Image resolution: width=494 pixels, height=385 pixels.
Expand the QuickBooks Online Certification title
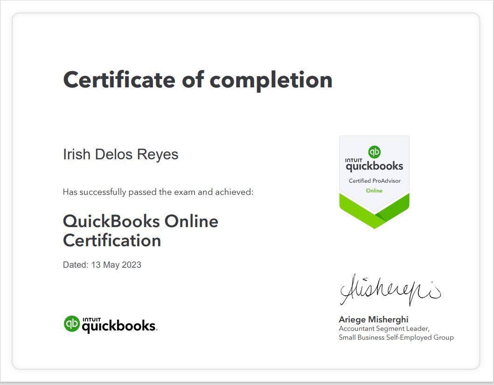point(140,230)
